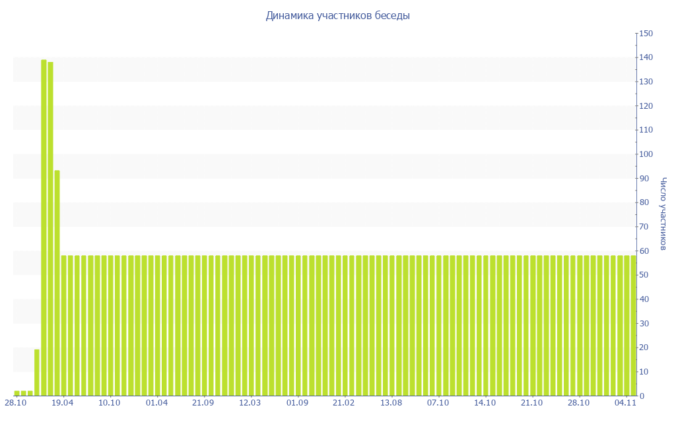Click the 60 tick label on the y-axis
This screenshot has width=676, height=422.
(645, 251)
